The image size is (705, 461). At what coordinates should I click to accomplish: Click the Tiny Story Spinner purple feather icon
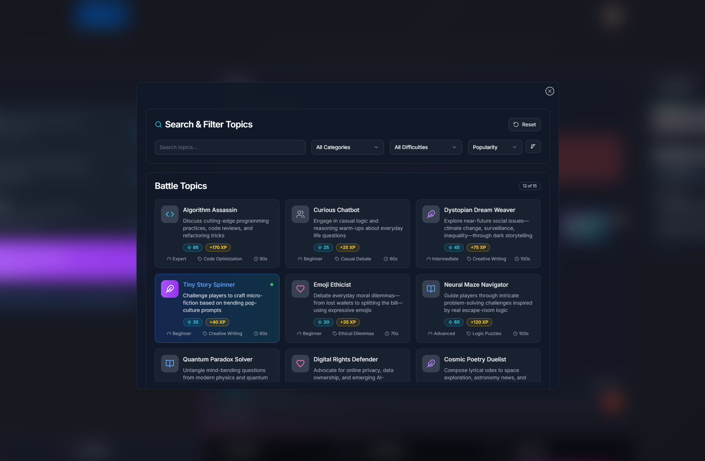[169, 289]
